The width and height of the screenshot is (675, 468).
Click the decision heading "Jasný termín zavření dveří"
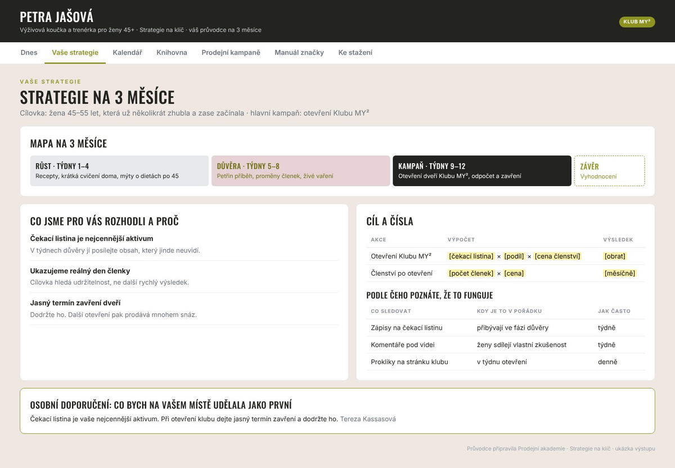pos(75,303)
